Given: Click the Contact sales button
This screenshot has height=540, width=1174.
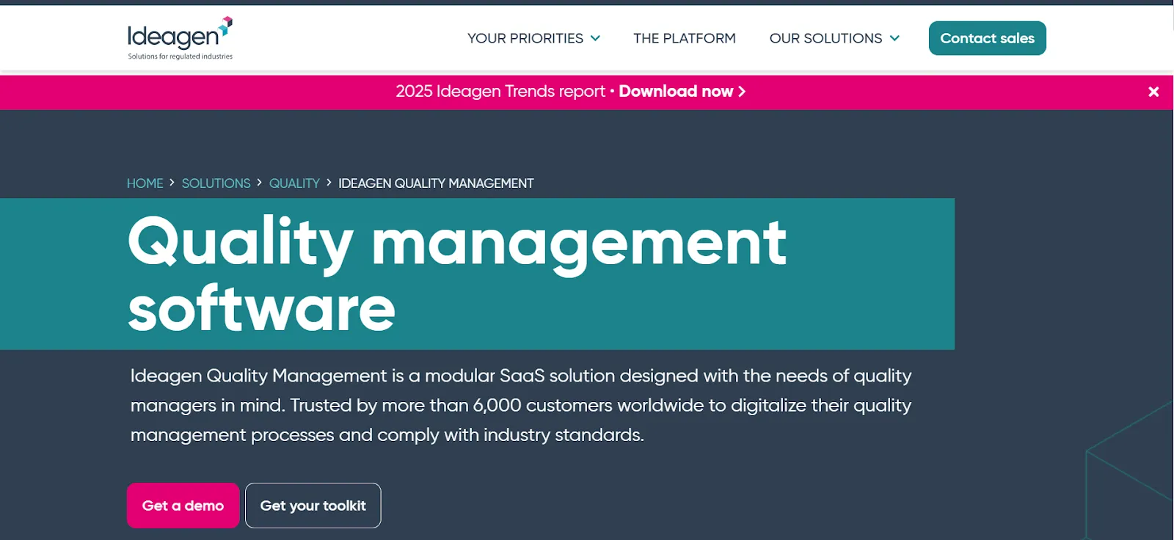Looking at the screenshot, I should tap(987, 38).
